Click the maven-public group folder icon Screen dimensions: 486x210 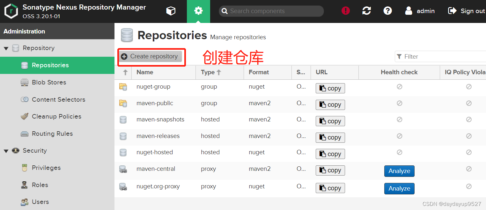[x=123, y=103]
